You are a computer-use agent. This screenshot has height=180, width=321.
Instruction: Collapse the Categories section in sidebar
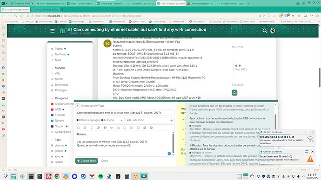pyautogui.click(x=52, y=98)
